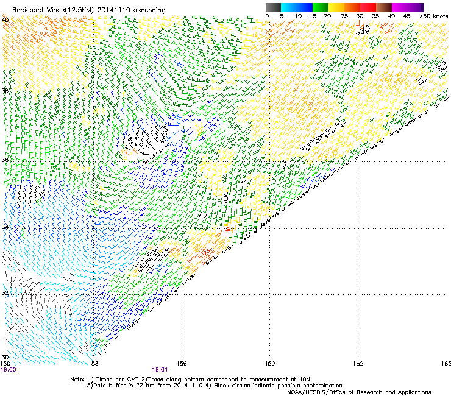Click the '32' latitude axis label
The height and width of the screenshot is (396, 451).
tap(5, 293)
